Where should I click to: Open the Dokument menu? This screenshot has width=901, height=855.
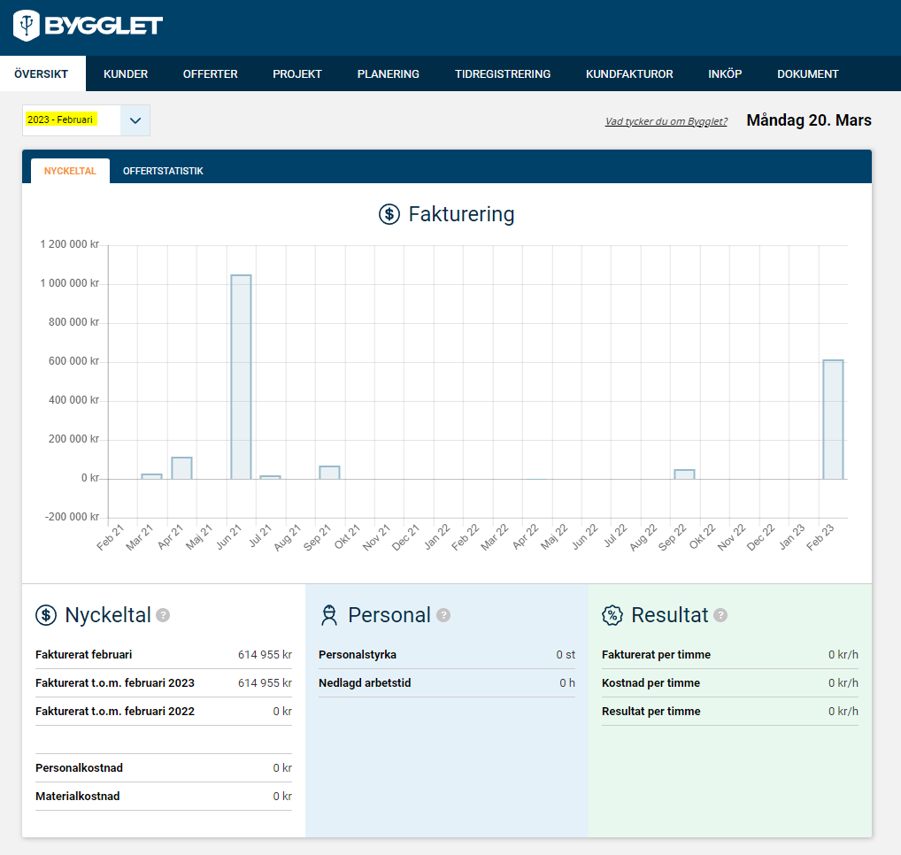[808, 74]
